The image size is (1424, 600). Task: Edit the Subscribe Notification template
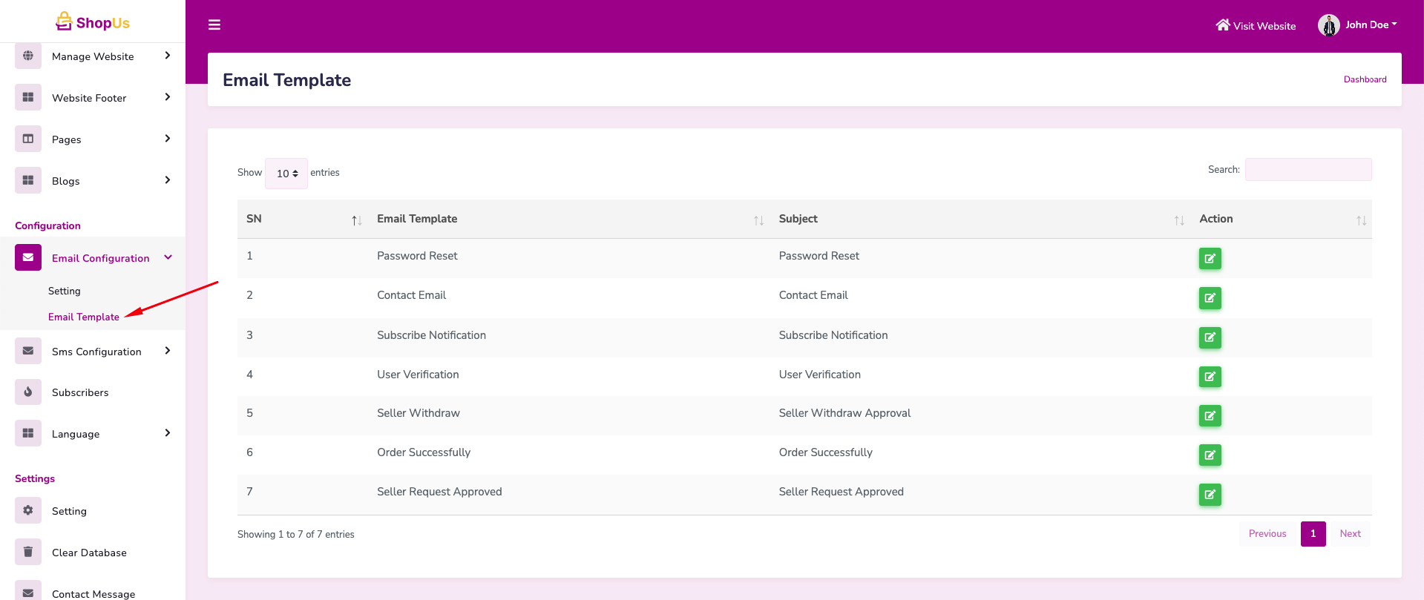[1210, 337]
